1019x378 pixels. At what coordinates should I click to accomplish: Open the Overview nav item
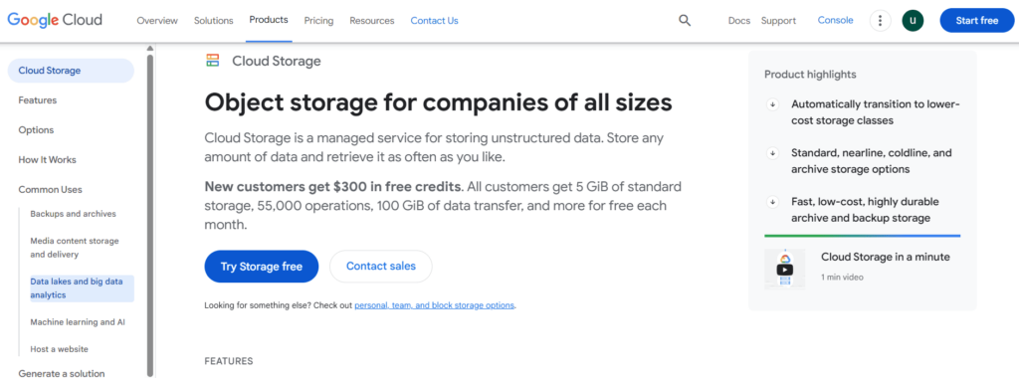(x=157, y=21)
